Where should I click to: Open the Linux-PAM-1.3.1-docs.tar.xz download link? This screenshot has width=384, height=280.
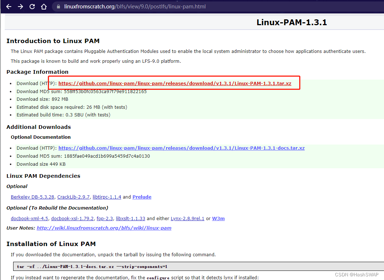point(182,148)
